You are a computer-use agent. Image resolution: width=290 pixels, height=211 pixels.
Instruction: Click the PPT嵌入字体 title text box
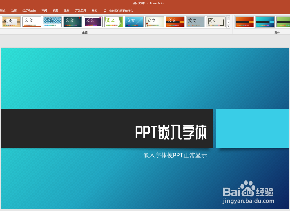pos(171,132)
